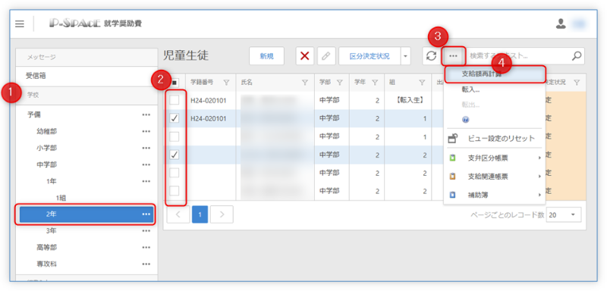The height and width of the screenshot is (291, 607).
Task: Select 支給額再計算 from the menu
Action: (x=495, y=74)
